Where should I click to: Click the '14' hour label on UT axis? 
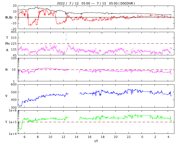click(76, 137)
